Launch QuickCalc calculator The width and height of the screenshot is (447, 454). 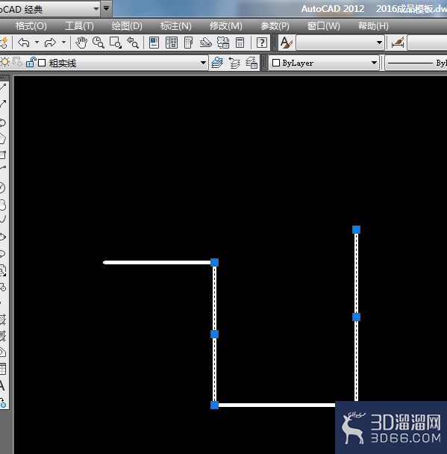pyautogui.click(x=240, y=43)
